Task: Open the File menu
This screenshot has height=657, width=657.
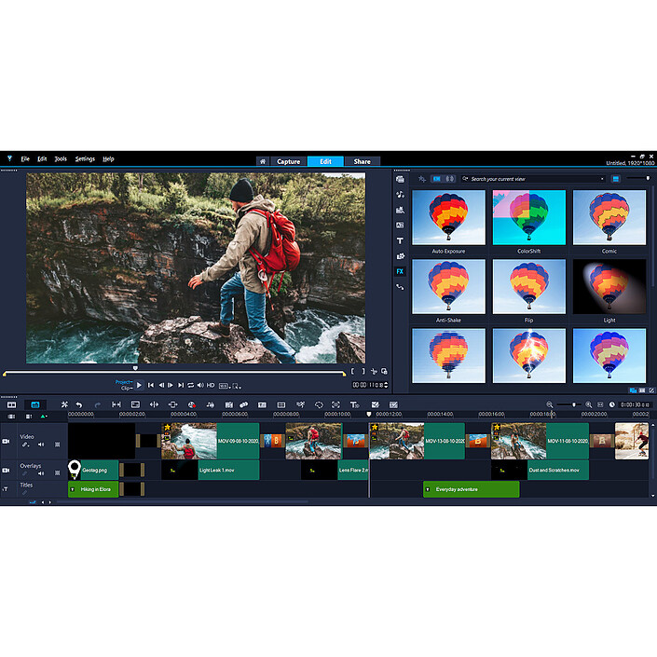Action: point(25,159)
